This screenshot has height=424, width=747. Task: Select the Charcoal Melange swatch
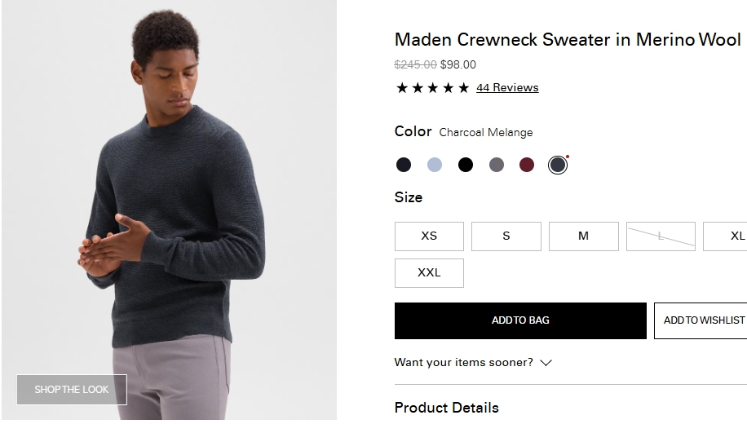558,165
